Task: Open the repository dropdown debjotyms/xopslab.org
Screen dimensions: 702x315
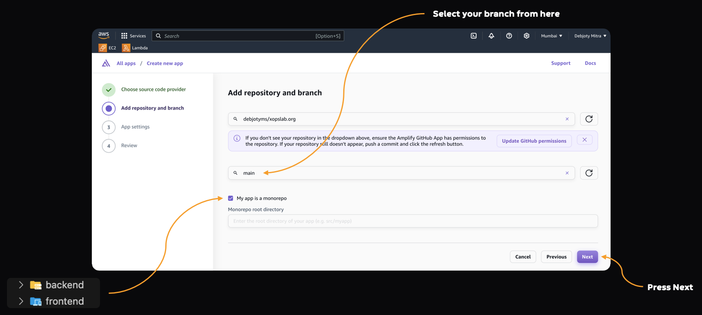Action: click(401, 119)
